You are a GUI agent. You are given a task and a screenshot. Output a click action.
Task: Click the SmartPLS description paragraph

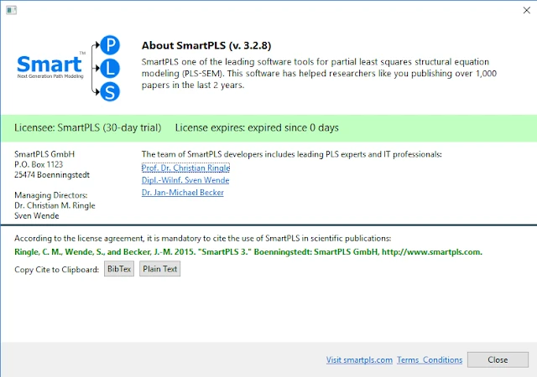[x=319, y=74]
